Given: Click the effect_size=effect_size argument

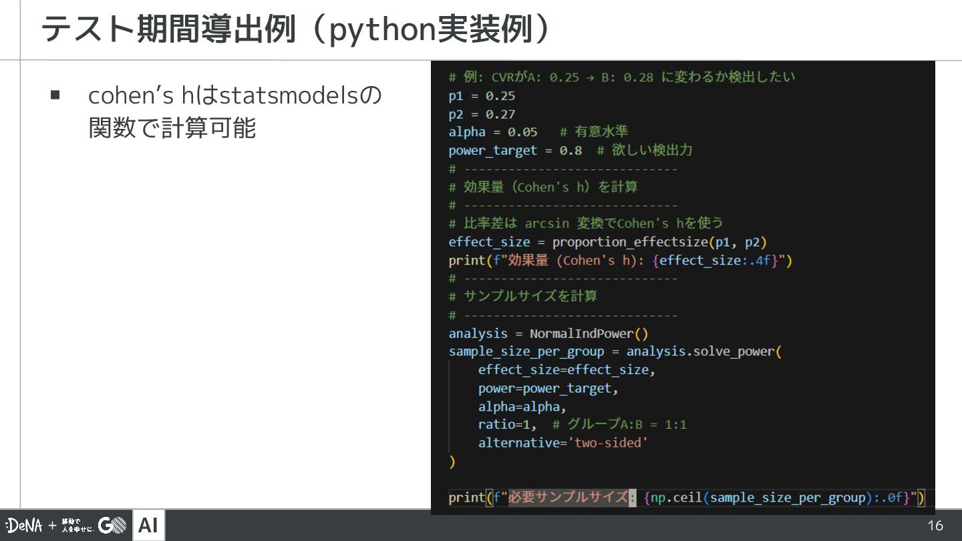Looking at the screenshot, I should click(x=567, y=369).
